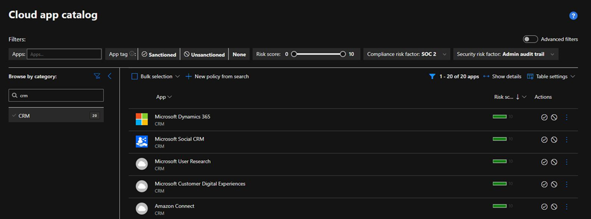
Task: Unsanction Microsoft Social CRM with the block icon
Action: [x=554, y=140]
